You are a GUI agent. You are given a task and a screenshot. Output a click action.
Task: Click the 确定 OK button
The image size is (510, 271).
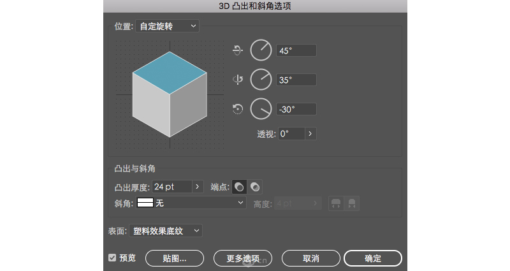(x=372, y=258)
